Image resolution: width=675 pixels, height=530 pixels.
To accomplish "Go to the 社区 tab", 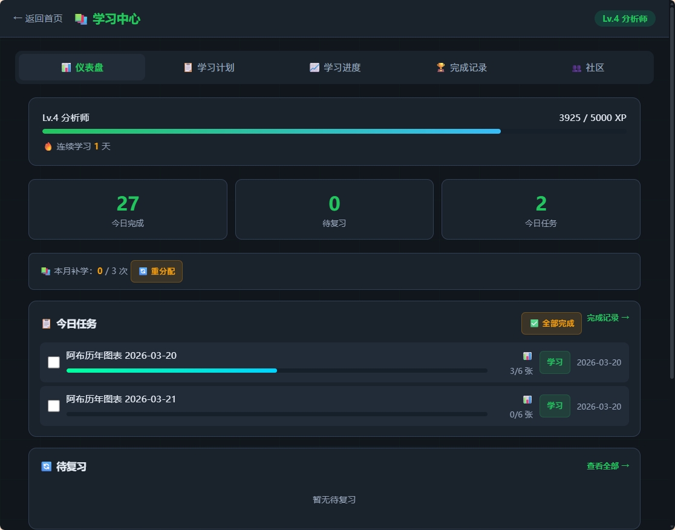I will pyautogui.click(x=588, y=68).
